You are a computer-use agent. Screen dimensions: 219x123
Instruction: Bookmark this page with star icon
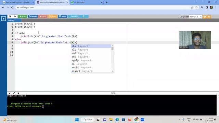tap(196, 8)
